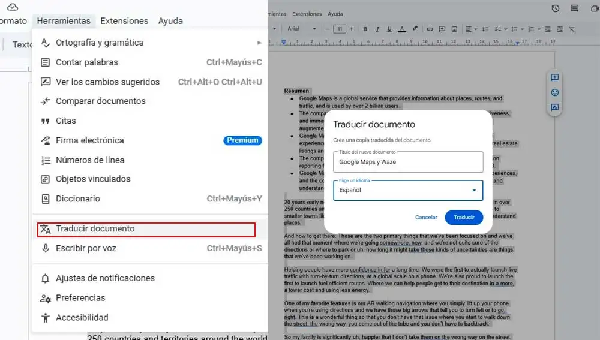Click the Resumen heading in document
The image size is (600, 340).
coord(296,91)
